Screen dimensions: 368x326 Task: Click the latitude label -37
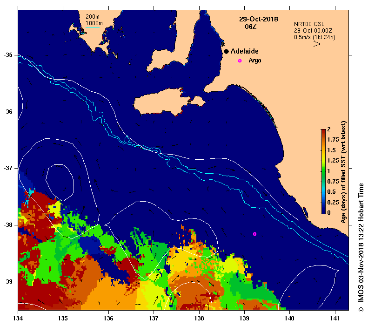[x=8, y=168]
